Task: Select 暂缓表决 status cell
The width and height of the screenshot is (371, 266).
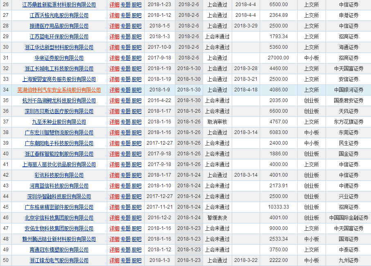Action: point(217,218)
